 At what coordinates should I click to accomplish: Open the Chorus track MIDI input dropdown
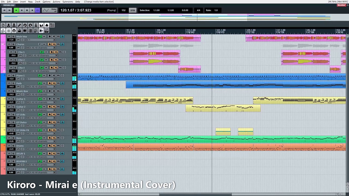tap(41, 48)
